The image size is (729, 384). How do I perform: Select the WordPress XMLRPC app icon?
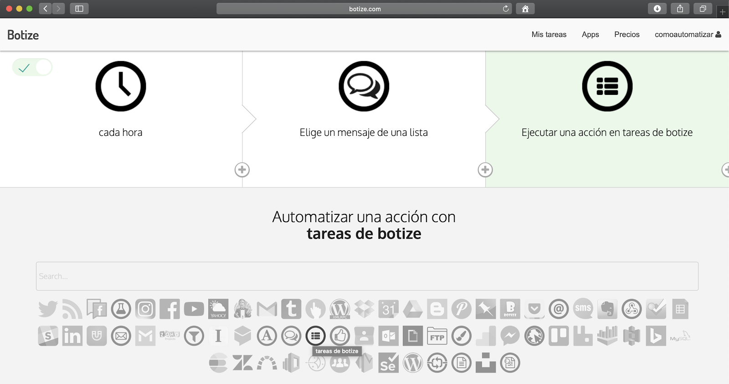pos(340,309)
